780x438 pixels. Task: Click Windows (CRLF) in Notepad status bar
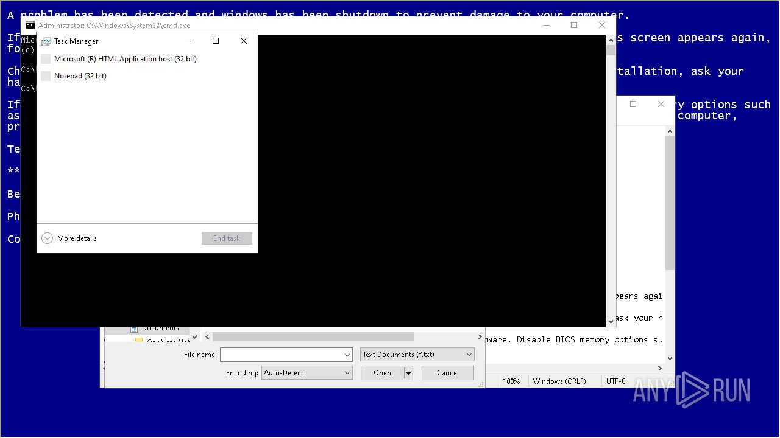pyautogui.click(x=559, y=381)
